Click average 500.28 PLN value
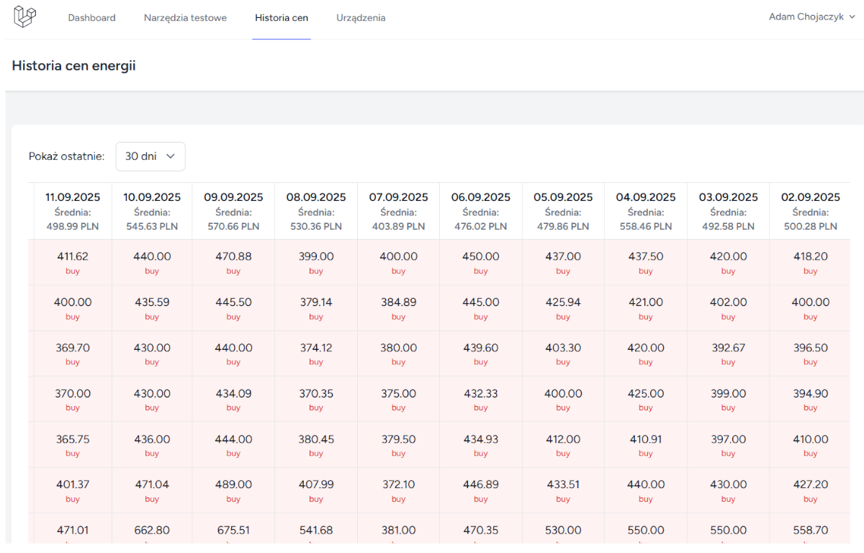Screen dimensions: 864x553 (x=811, y=226)
